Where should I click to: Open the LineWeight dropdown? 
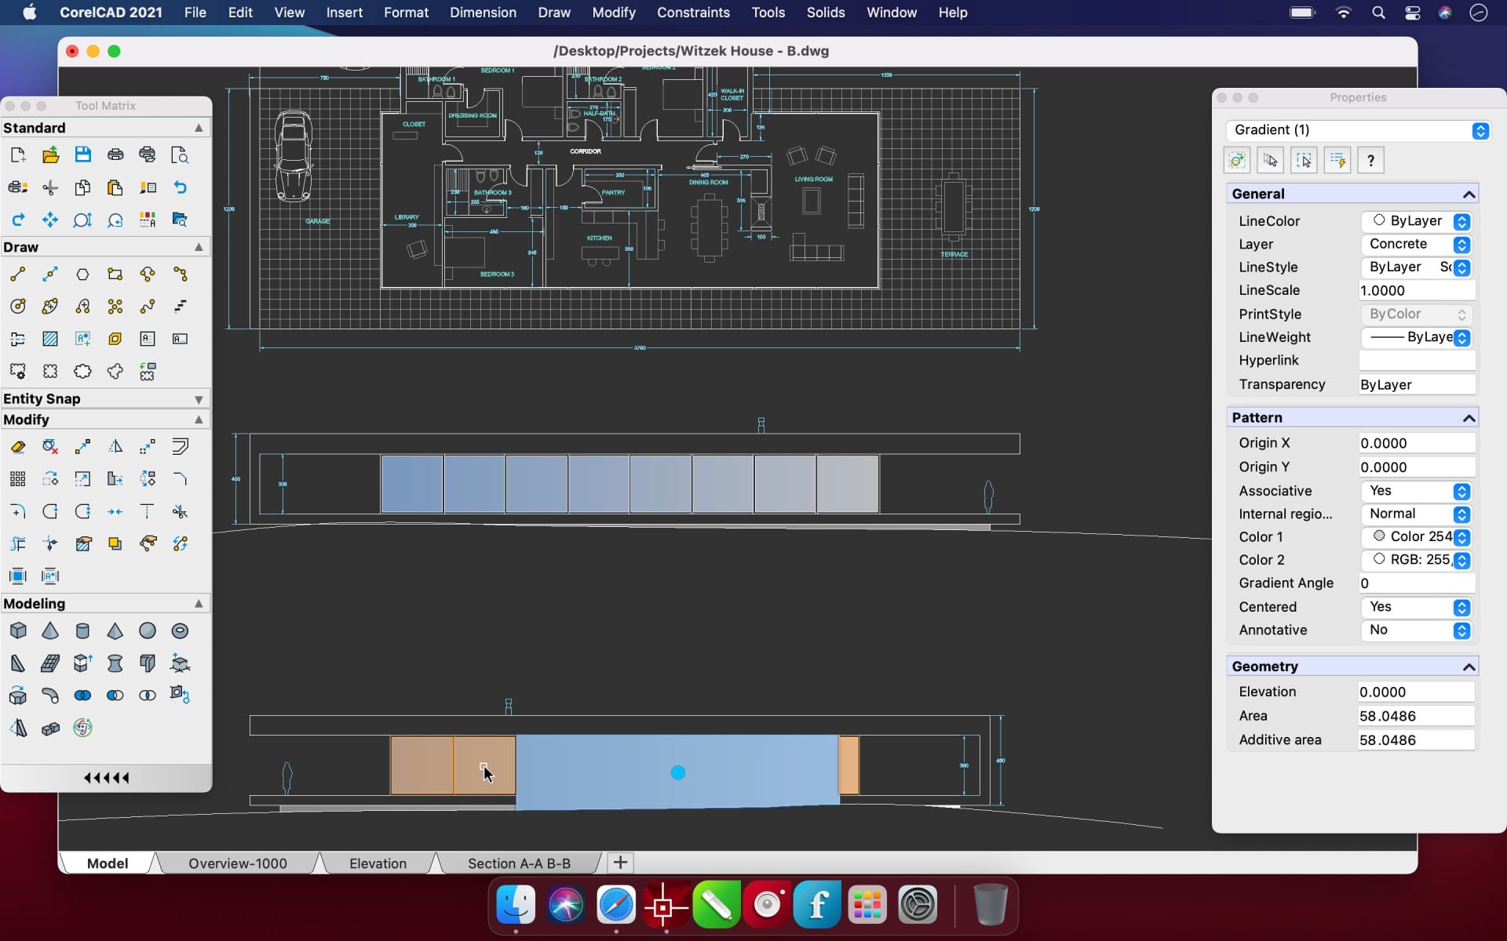coord(1417,337)
